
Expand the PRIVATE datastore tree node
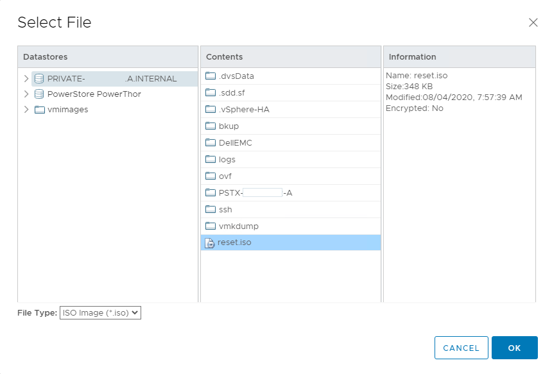(x=26, y=78)
